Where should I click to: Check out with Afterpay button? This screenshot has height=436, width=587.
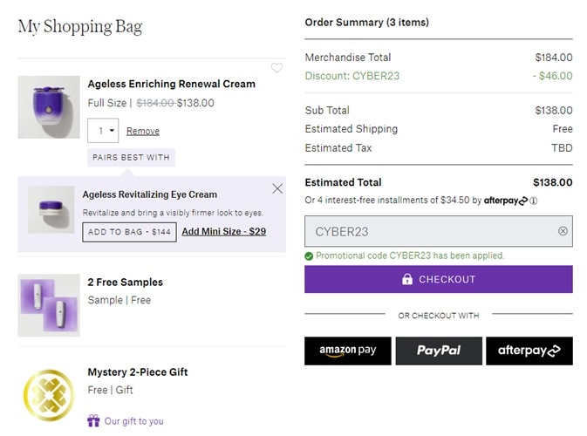pos(529,351)
